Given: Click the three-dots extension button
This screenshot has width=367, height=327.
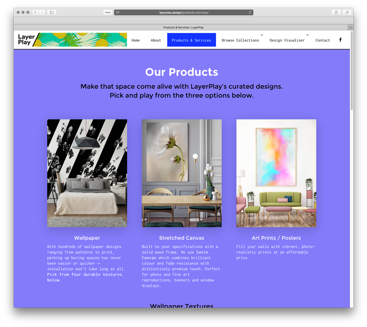Looking at the screenshot, I should pyautogui.click(x=108, y=12).
